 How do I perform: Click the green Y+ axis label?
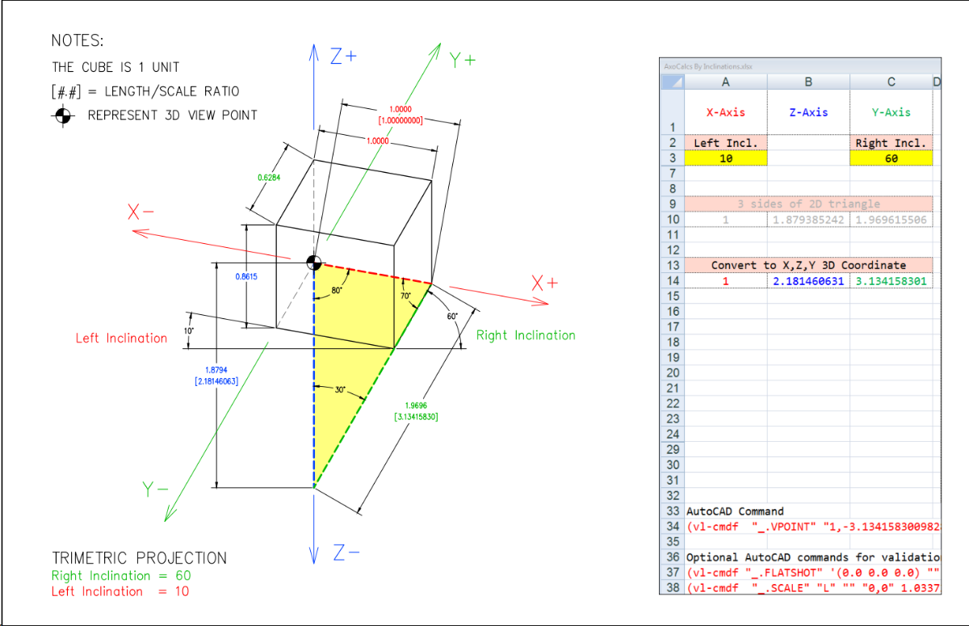coord(463,59)
